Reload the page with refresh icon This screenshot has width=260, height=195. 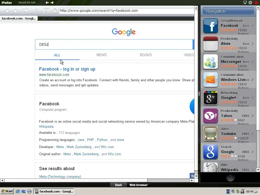(36, 11)
